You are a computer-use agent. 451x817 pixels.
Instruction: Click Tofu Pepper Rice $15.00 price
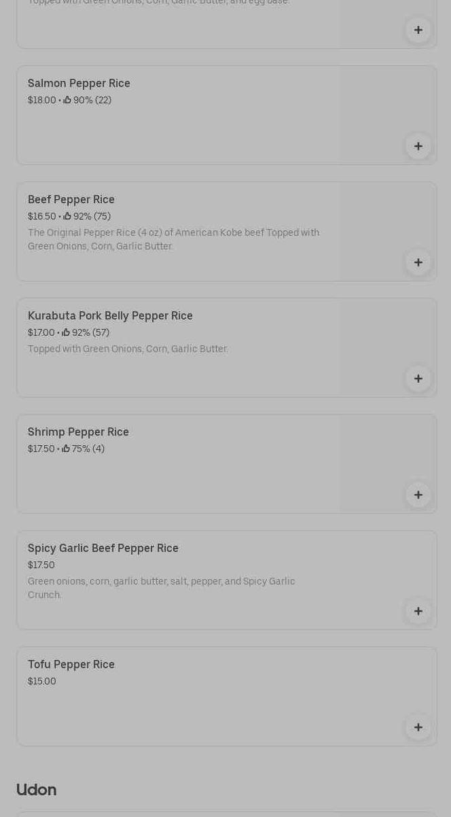42,682
